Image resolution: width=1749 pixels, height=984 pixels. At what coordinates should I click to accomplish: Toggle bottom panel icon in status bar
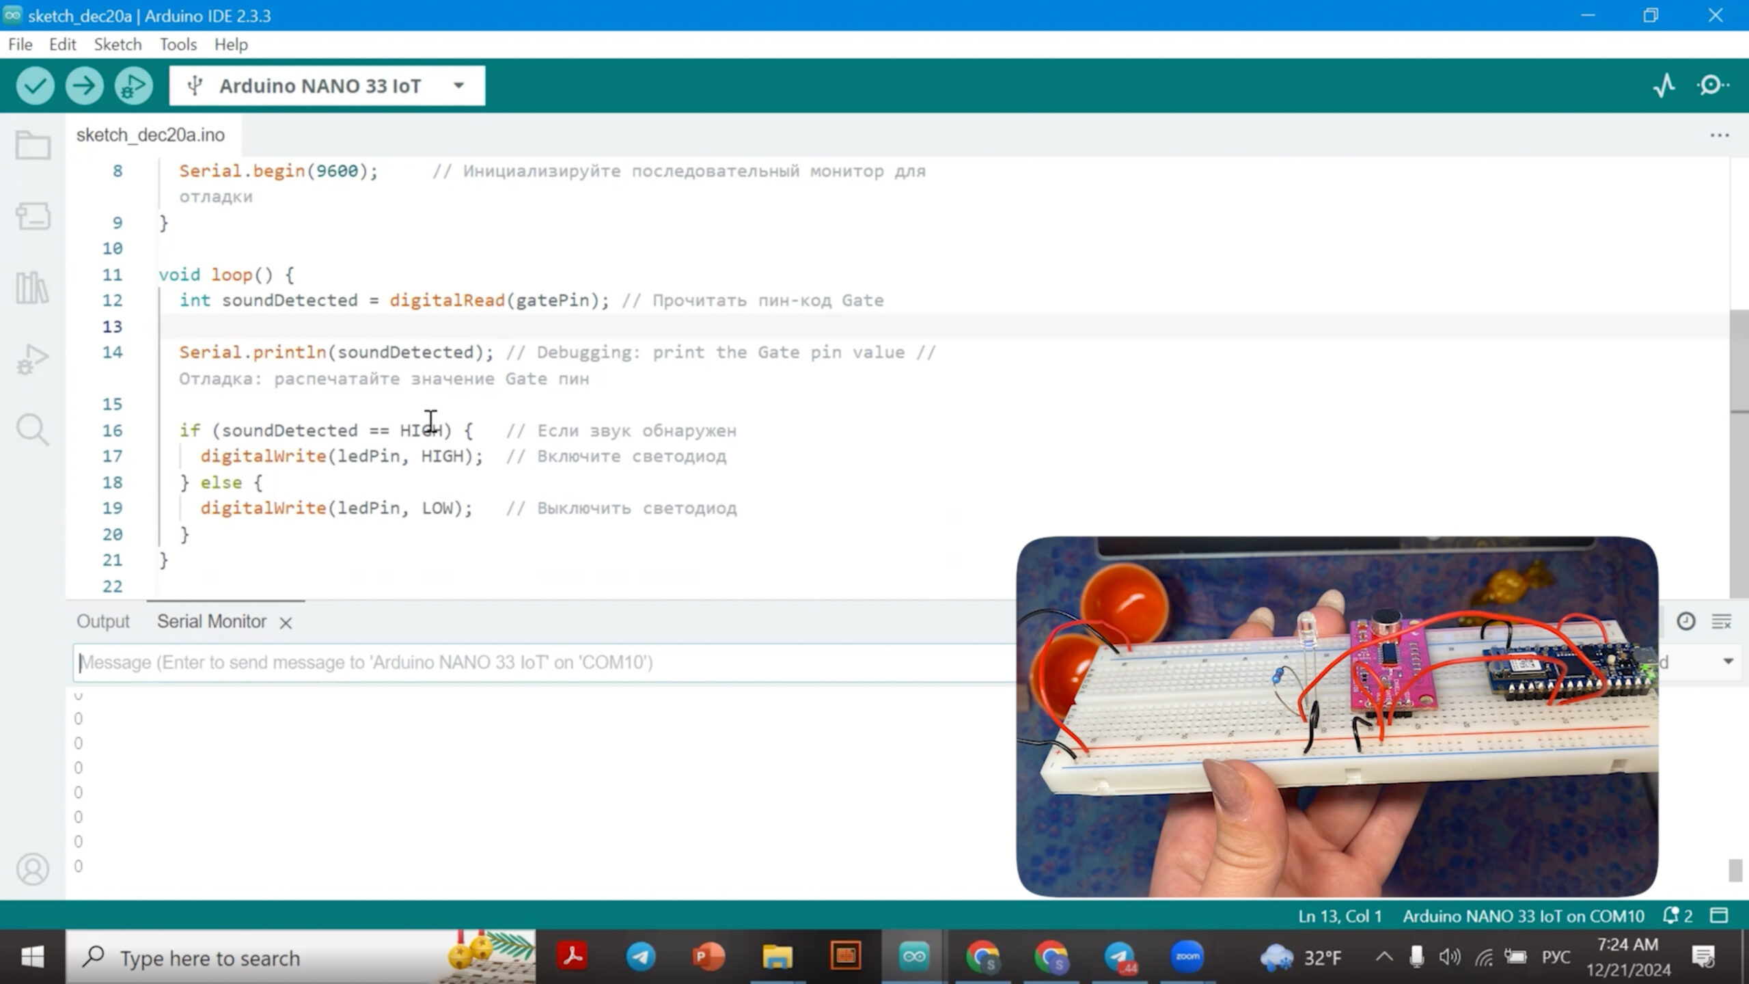[x=1719, y=916]
